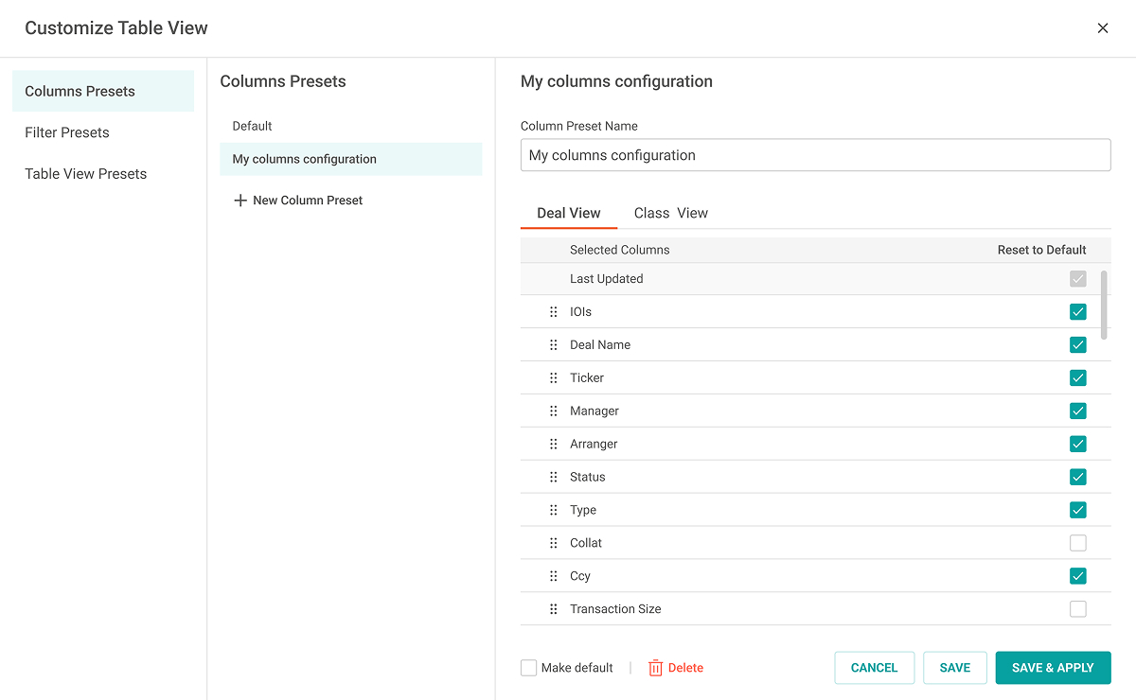Click the drag handle for Transaction Size row

click(x=554, y=610)
